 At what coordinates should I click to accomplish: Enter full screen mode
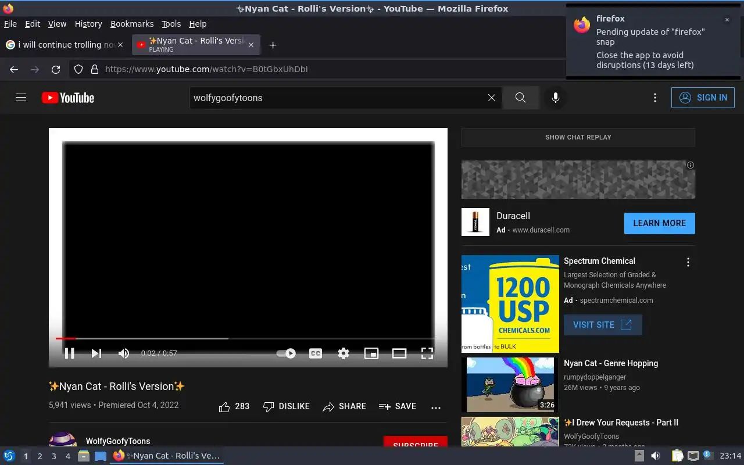(427, 353)
